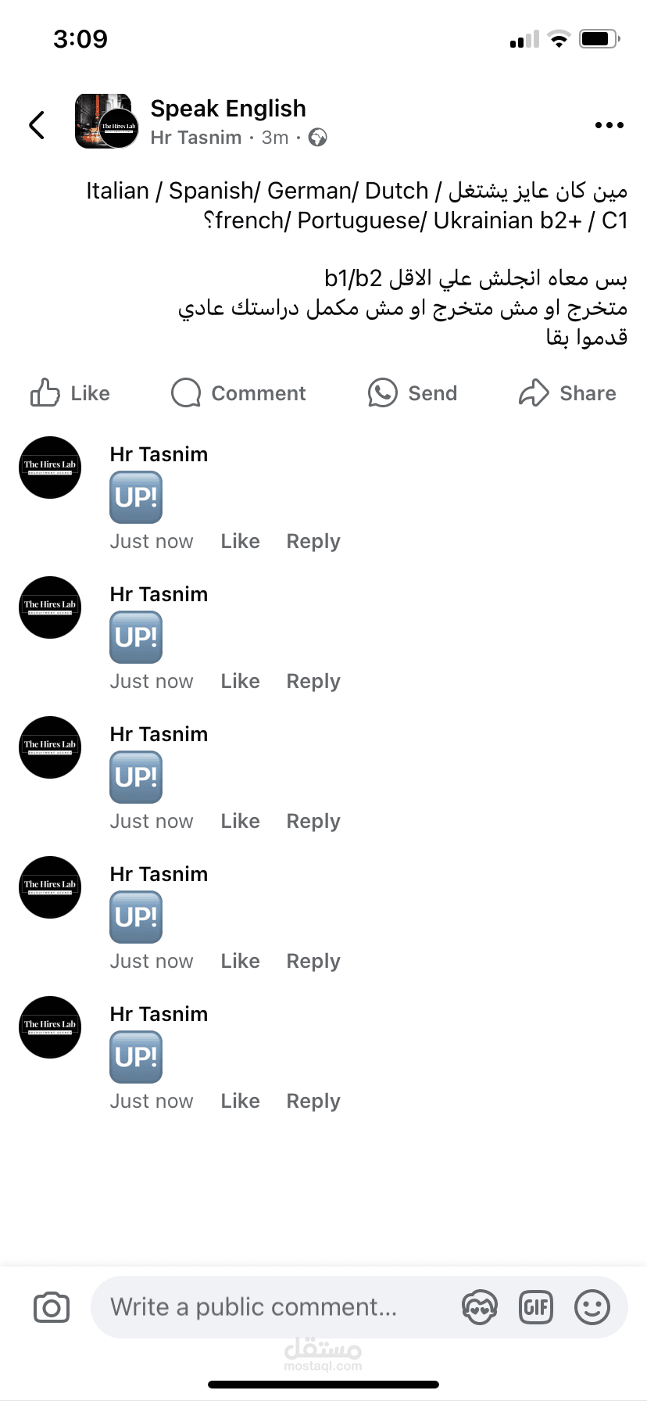Reply to the last UP! comment
This screenshot has height=1401, width=647.
(x=313, y=1101)
